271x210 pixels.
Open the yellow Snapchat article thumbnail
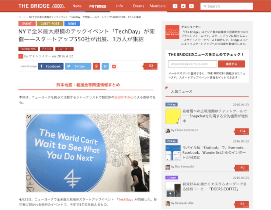[173, 116]
